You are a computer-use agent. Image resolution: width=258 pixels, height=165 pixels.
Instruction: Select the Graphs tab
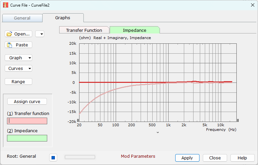pyautogui.click(x=63, y=18)
